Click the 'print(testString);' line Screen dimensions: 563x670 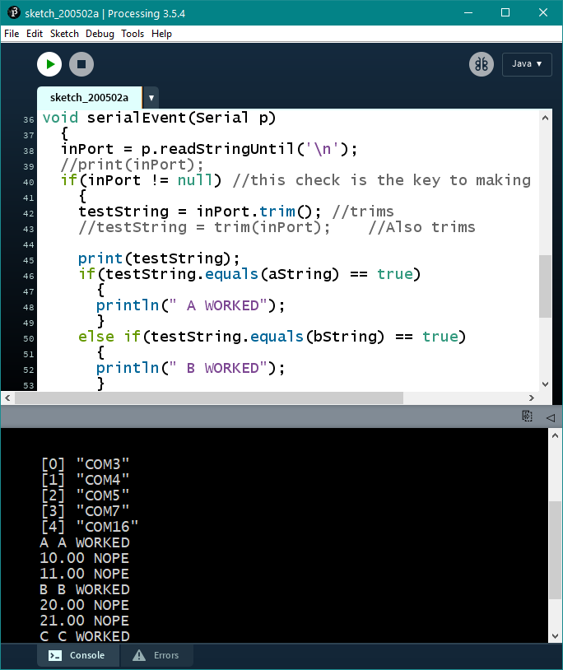click(159, 258)
